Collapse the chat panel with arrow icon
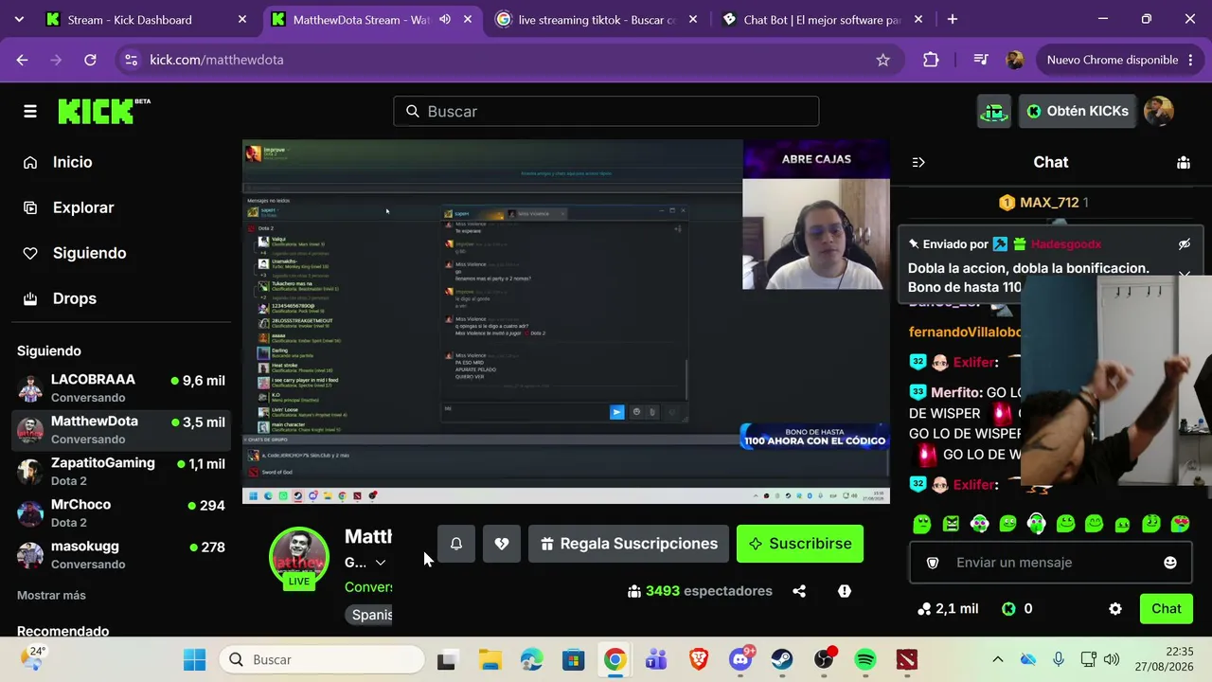Image resolution: width=1212 pixels, height=682 pixels. coord(918,163)
